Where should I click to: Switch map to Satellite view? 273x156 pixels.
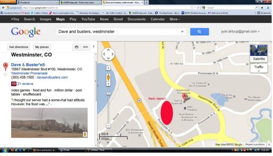coord(259,53)
